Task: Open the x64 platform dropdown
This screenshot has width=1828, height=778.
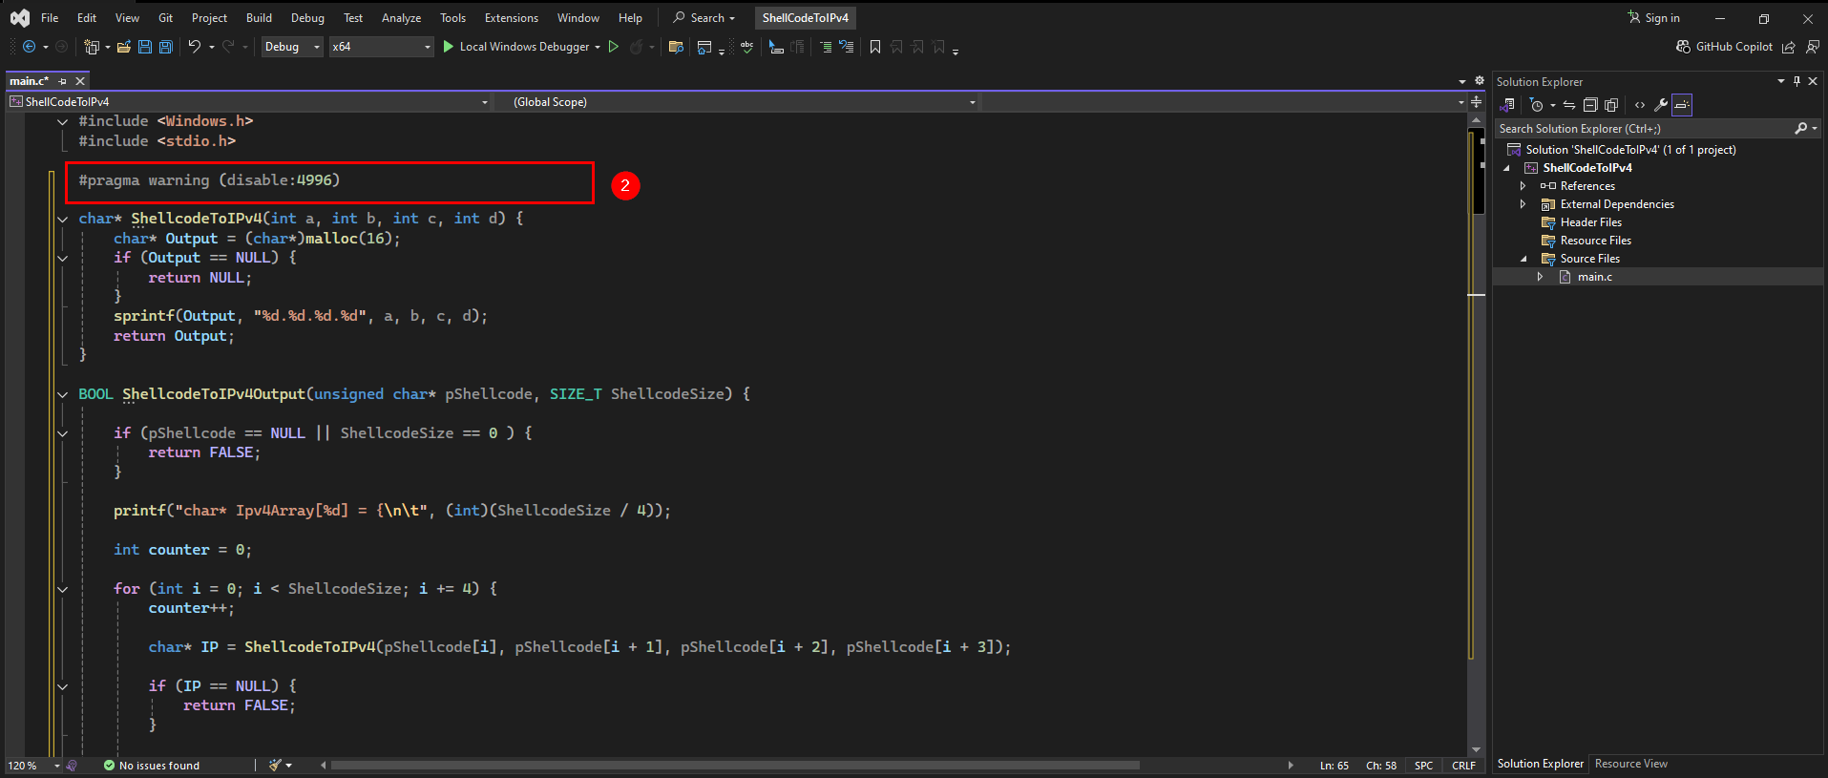Action: (382, 47)
